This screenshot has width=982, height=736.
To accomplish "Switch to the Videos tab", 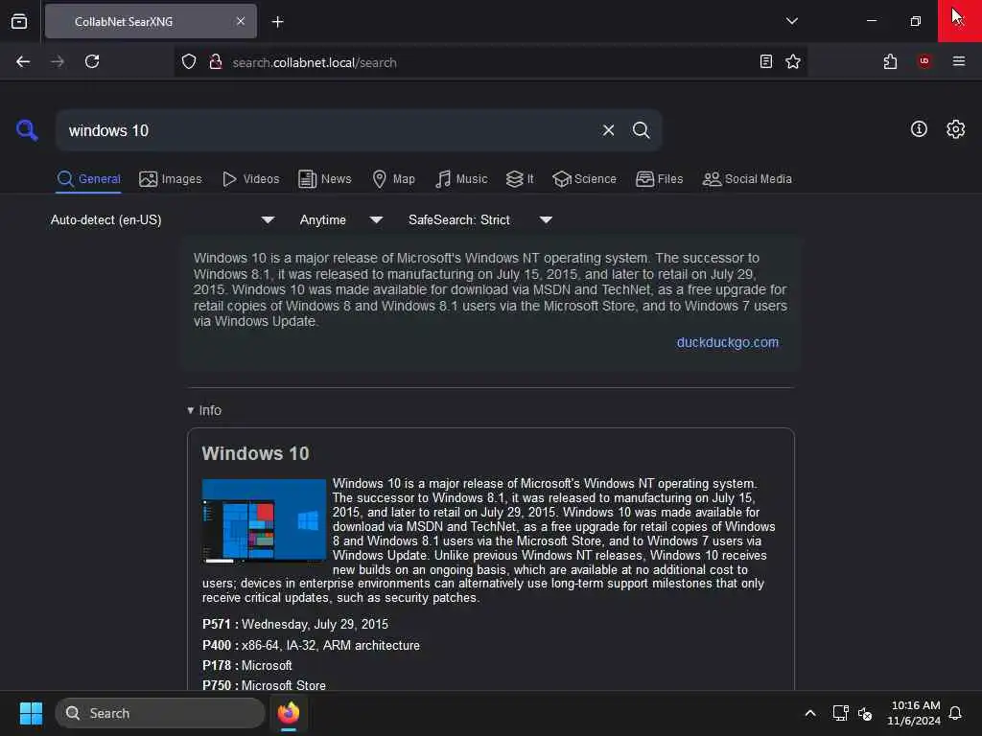I will (250, 179).
